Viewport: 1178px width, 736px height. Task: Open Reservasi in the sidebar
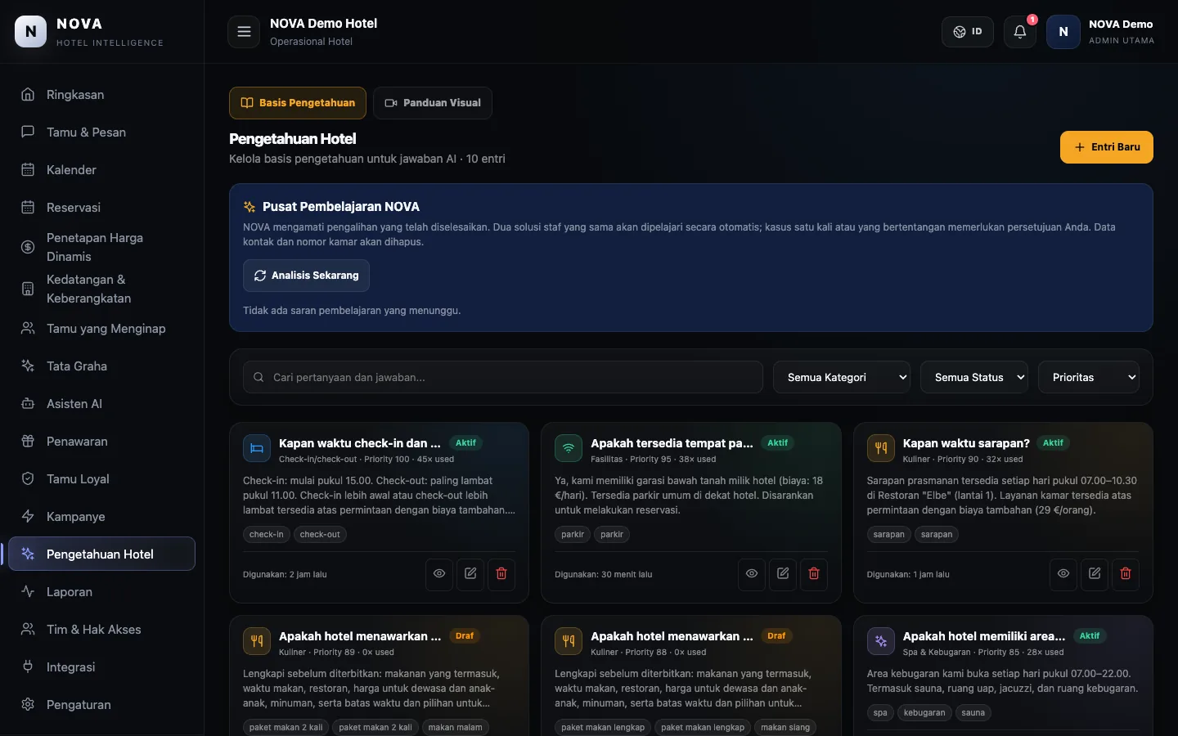(101, 208)
